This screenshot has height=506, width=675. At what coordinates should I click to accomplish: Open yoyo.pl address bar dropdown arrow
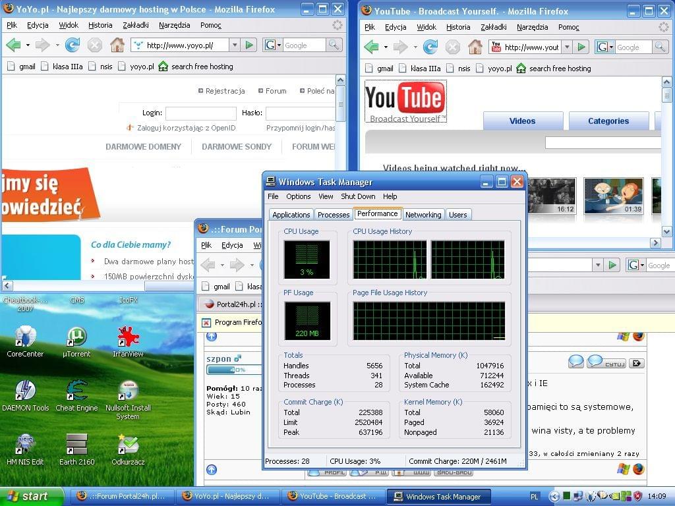pos(235,45)
